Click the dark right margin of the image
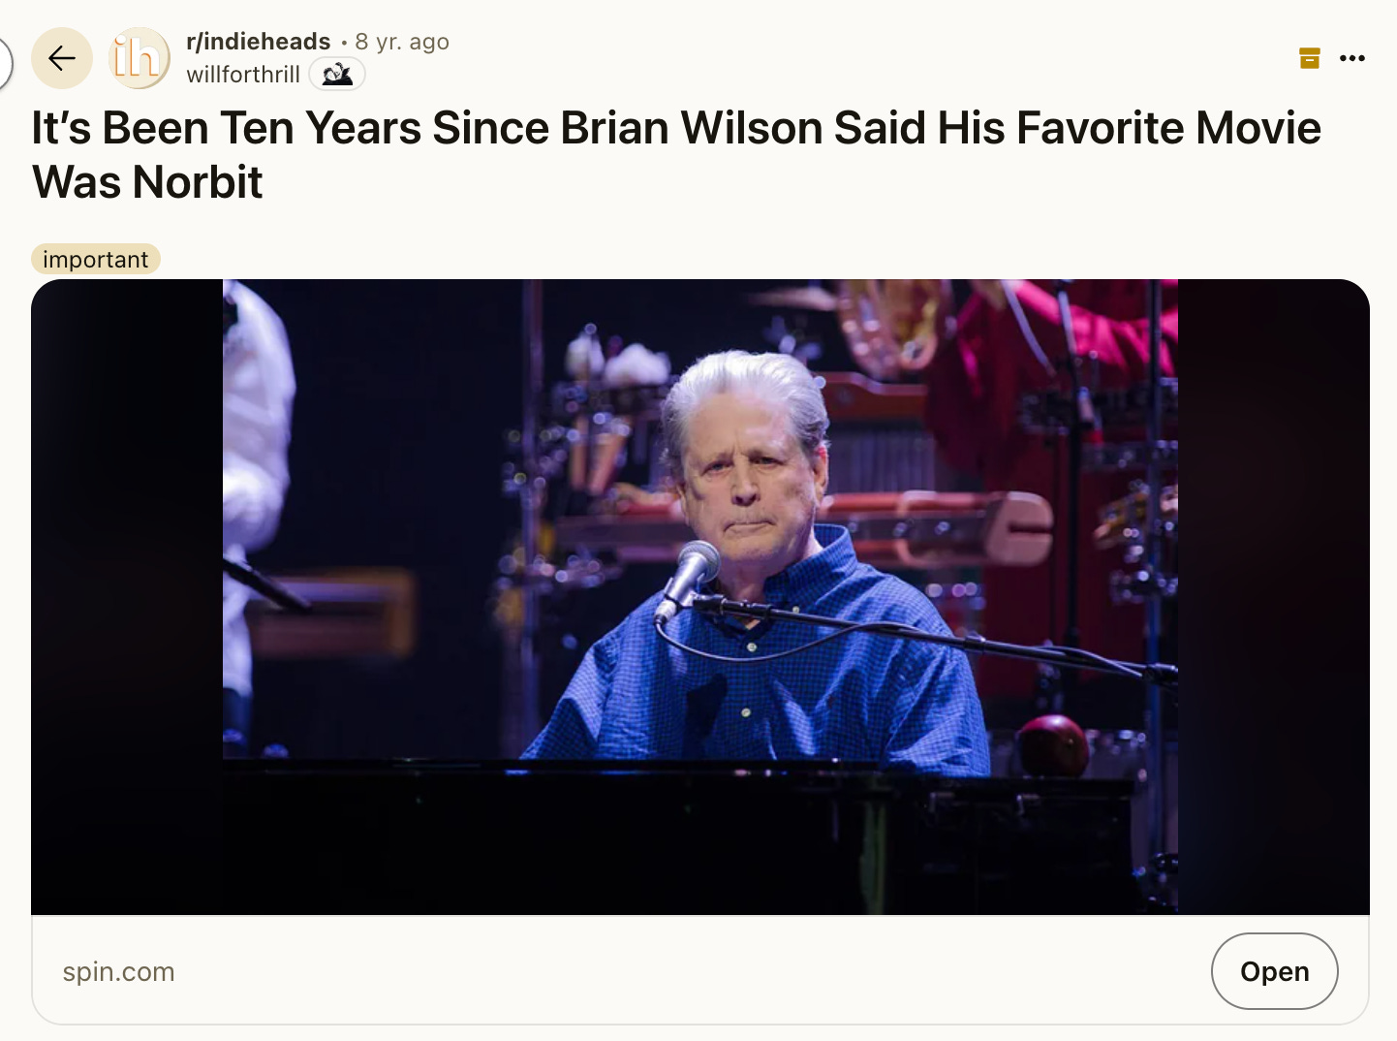The image size is (1397, 1041). point(1274,596)
